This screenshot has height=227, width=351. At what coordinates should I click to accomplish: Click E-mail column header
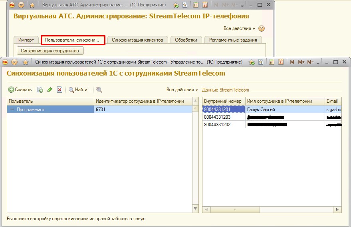click(333, 101)
